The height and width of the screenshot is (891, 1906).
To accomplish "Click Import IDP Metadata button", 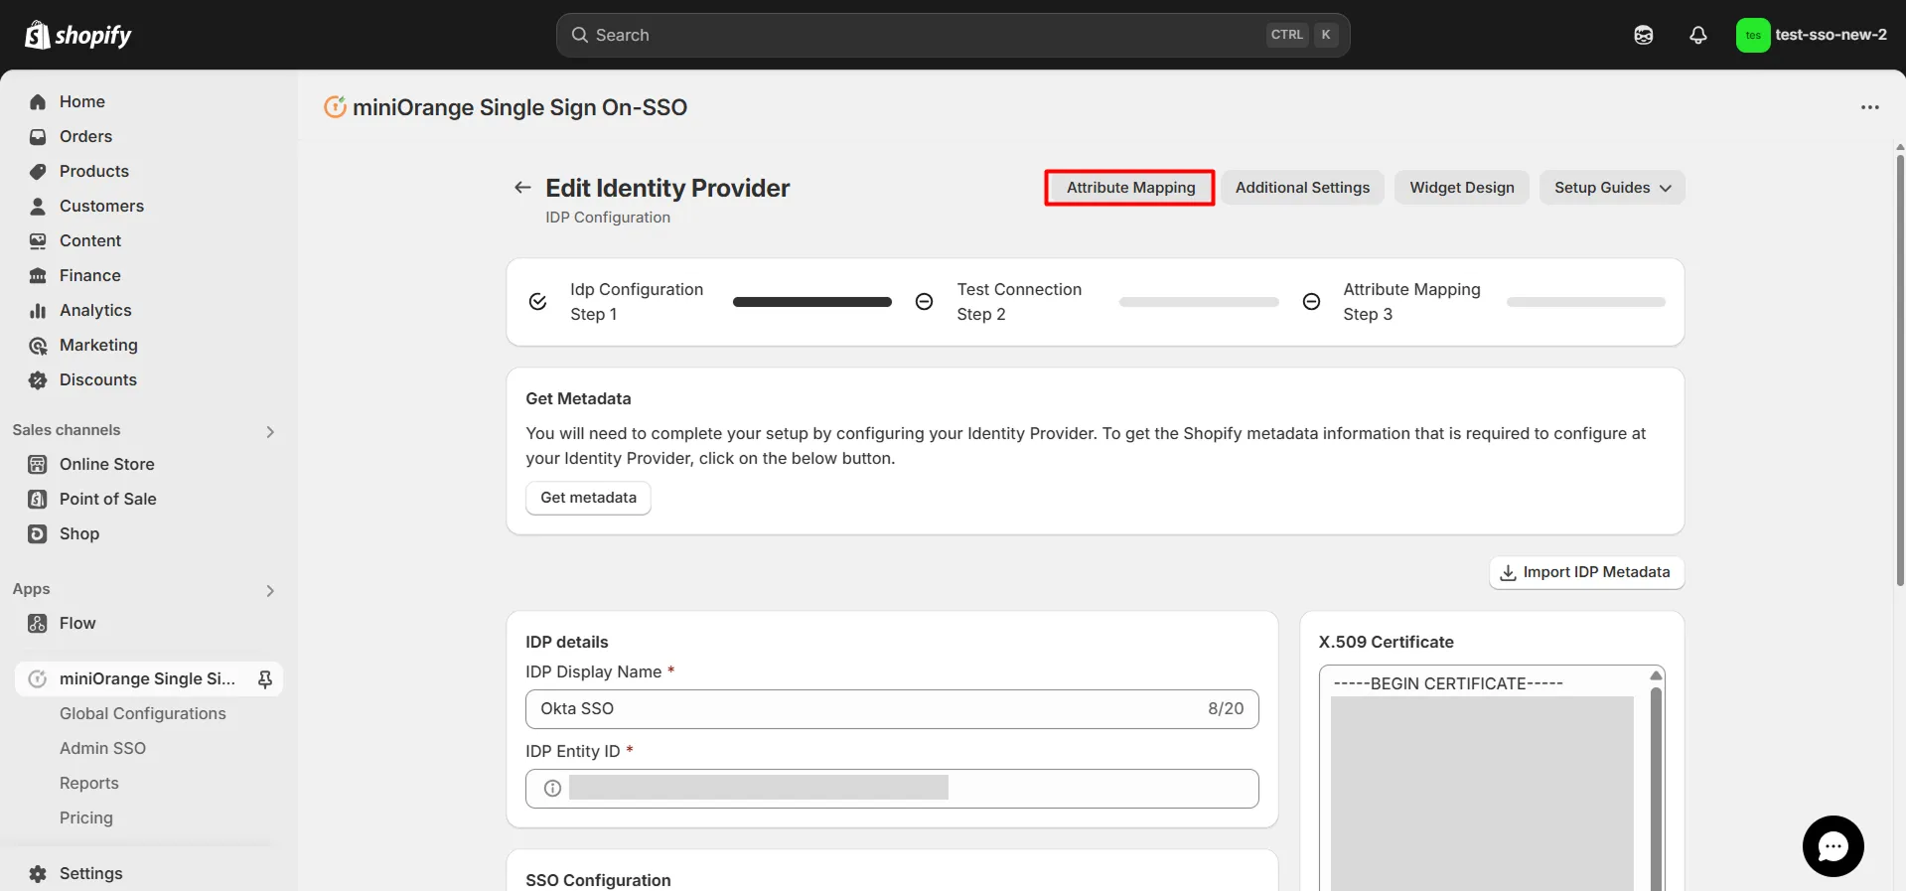I will 1586,572.
